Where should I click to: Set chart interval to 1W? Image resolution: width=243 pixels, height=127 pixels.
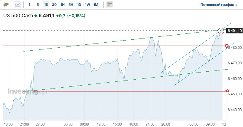click(87, 5)
